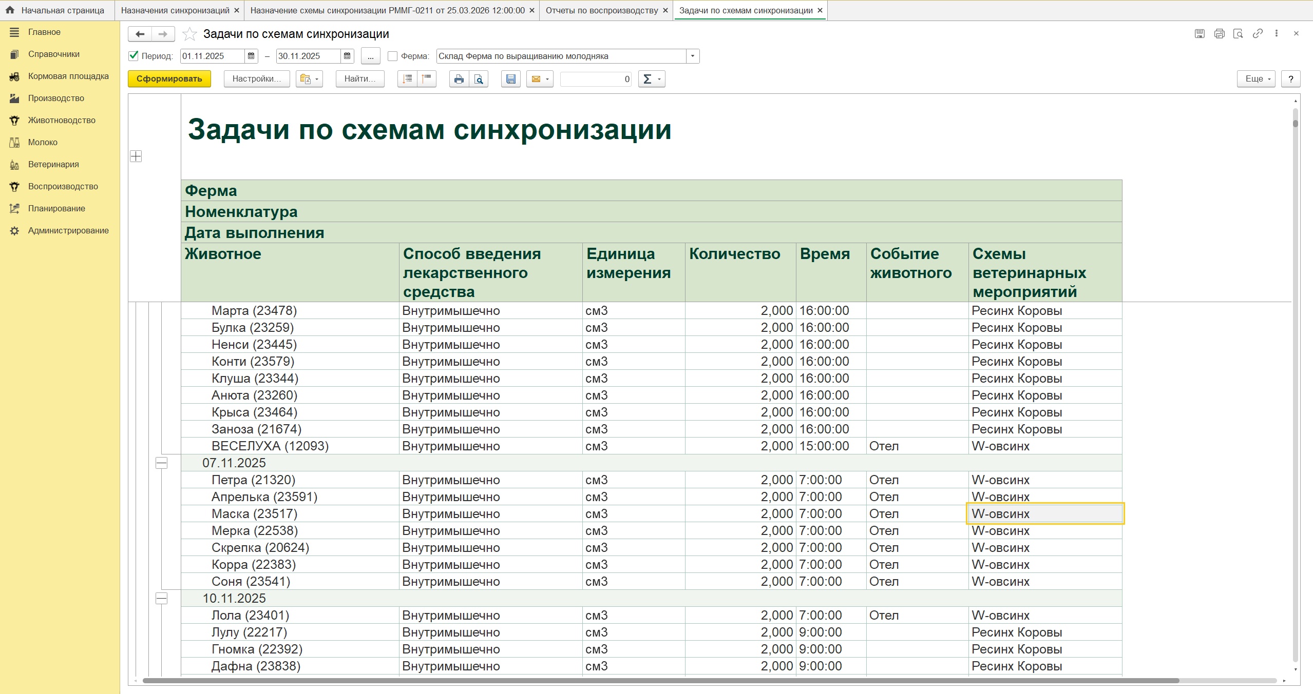1313x694 pixels.
Task: Uncheck the Период checkbox
Action: coord(134,56)
